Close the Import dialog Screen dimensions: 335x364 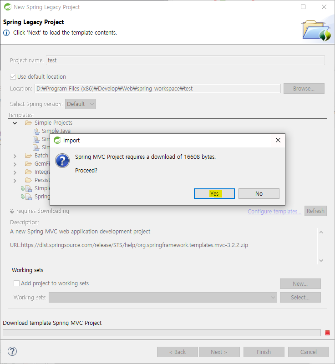278,140
